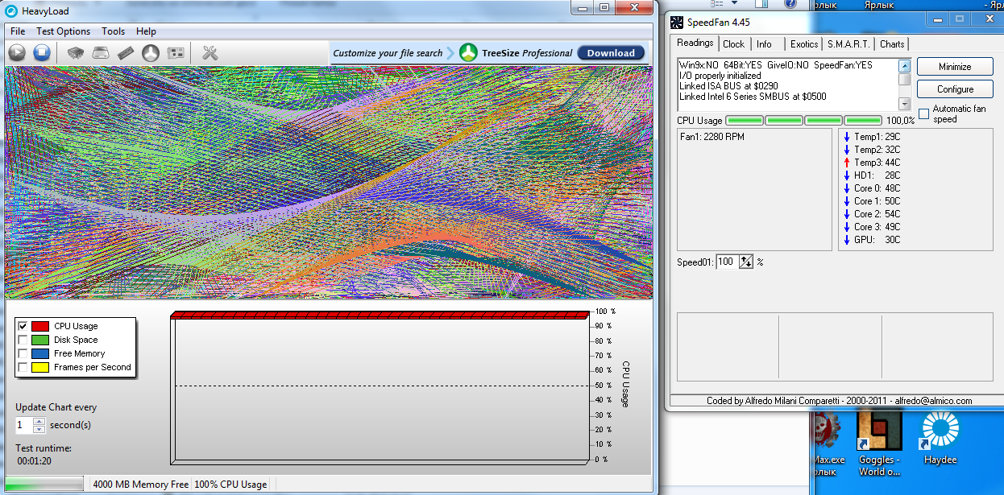Click the blue Stop test icon

tap(42, 53)
